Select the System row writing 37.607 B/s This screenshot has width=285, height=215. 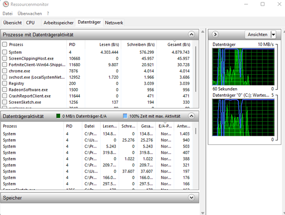[x=96, y=171]
